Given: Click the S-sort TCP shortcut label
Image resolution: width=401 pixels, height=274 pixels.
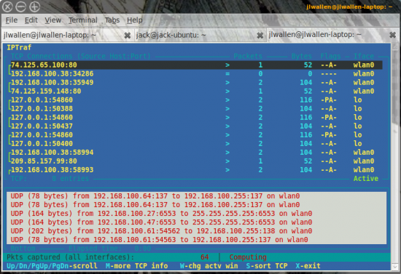Looking at the screenshot, I should coord(267,266).
